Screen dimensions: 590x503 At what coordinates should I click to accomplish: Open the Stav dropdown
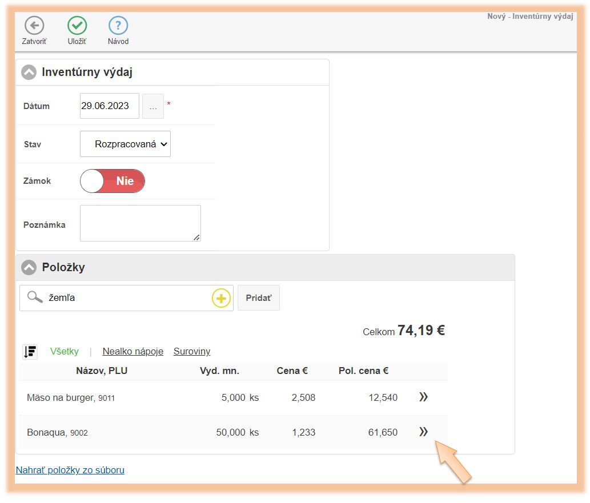pyautogui.click(x=125, y=144)
